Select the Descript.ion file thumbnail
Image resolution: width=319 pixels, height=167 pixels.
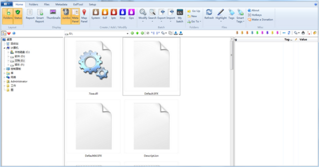tap(151, 129)
